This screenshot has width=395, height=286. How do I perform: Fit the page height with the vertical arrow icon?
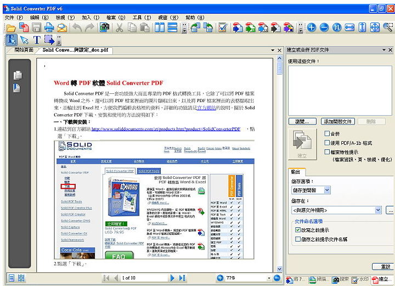click(362, 27)
